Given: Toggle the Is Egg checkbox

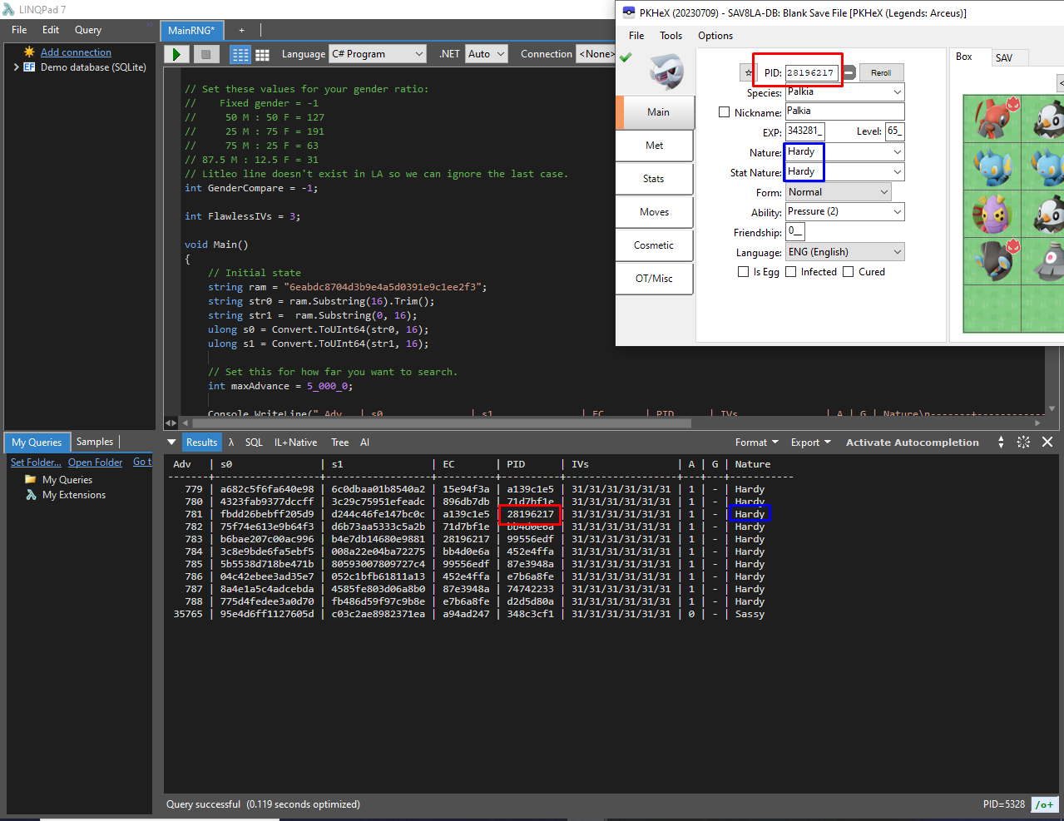Looking at the screenshot, I should (x=743, y=272).
